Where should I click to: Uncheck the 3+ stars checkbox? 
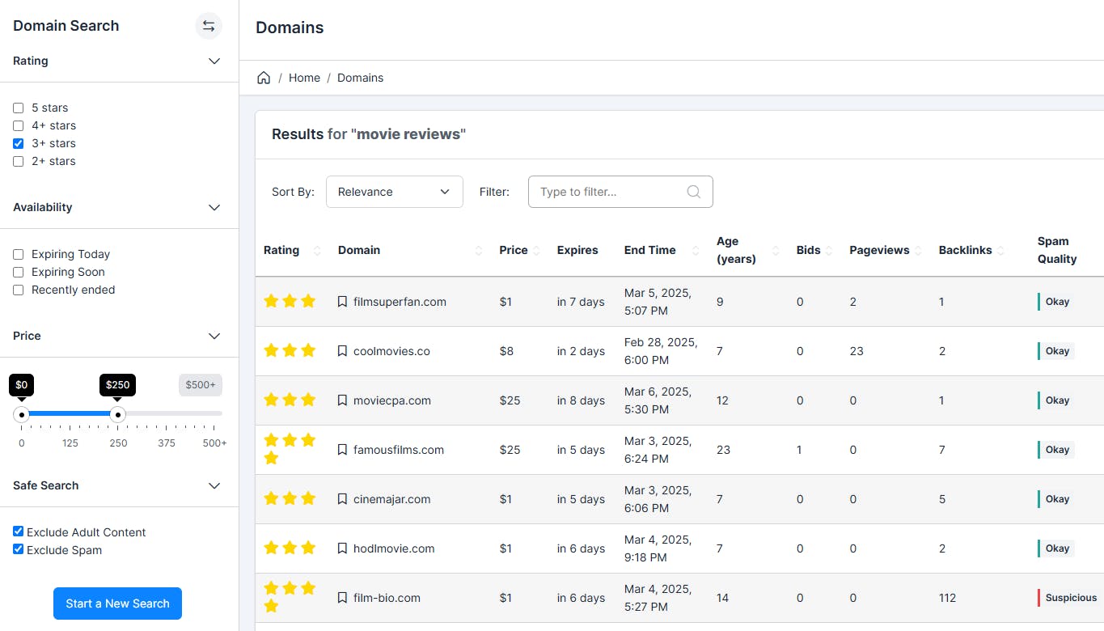19,144
